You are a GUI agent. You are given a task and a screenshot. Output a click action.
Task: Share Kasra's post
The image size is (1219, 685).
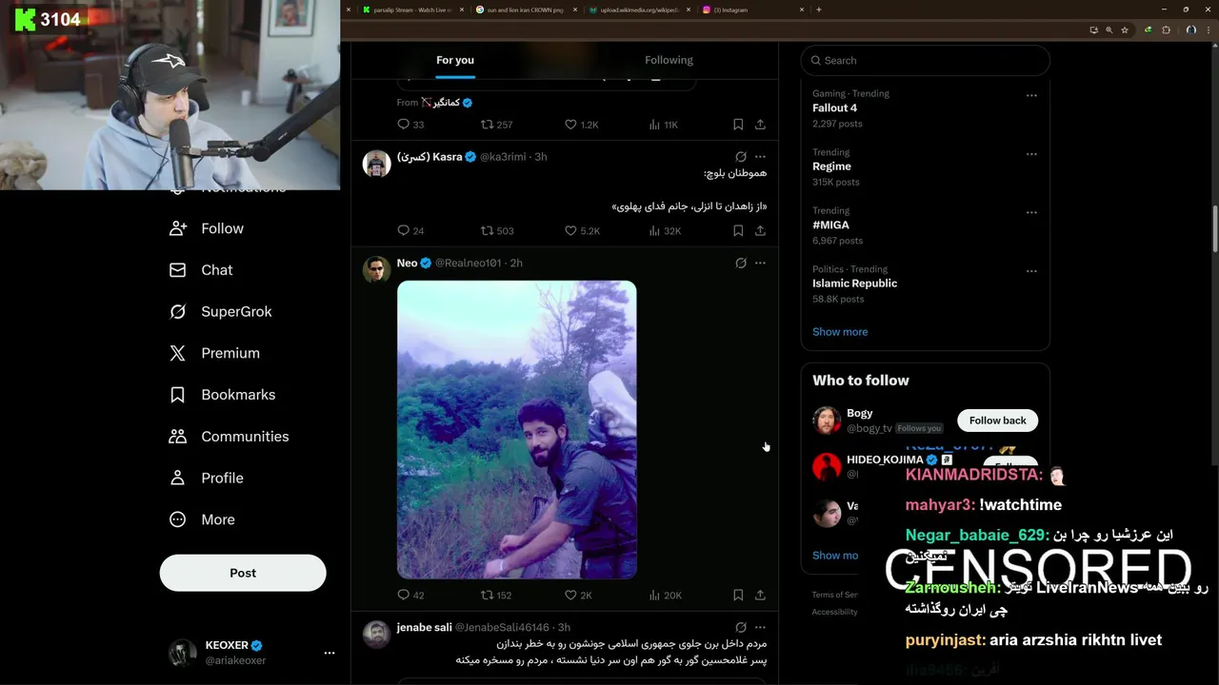pos(760,230)
